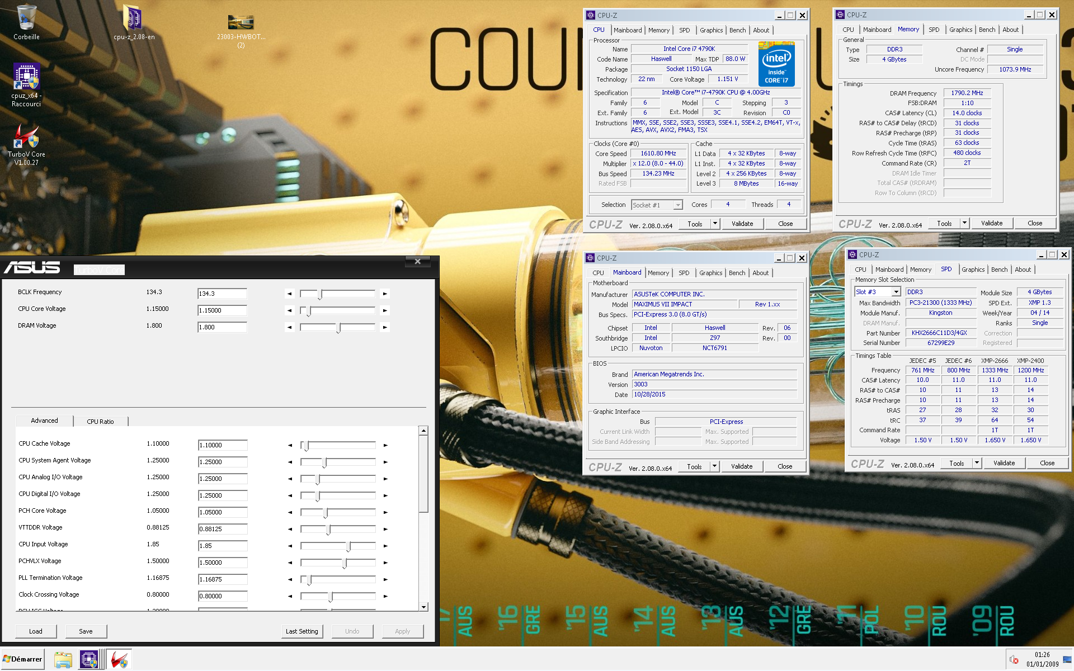Image resolution: width=1074 pixels, height=671 pixels.
Task: Click the system tray alert icon
Action: (1014, 660)
